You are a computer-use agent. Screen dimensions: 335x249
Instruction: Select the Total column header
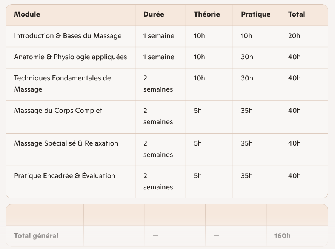pyautogui.click(x=297, y=14)
